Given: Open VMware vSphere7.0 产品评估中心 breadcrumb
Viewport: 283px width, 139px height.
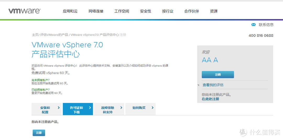Looking at the screenshot, I should coord(95,35).
